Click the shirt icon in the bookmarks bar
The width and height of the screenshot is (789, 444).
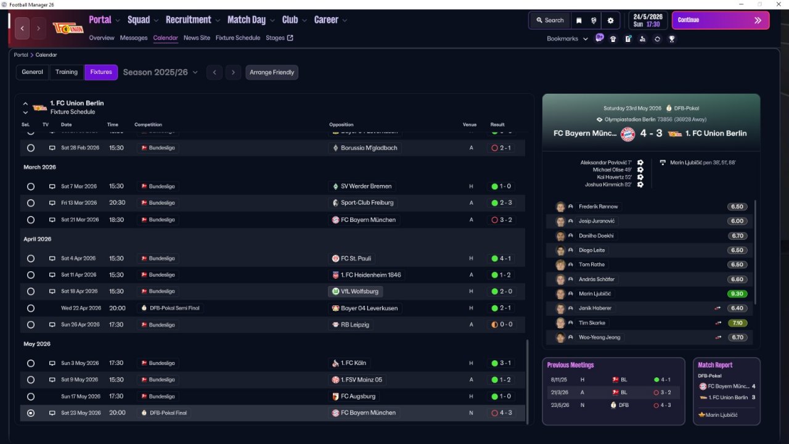613,39
